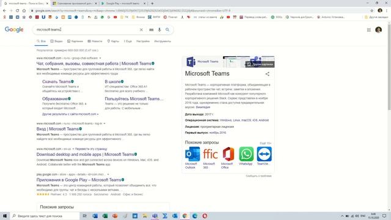Expand the first result's URL dropdown arrow
Viewport: 391px width, 220px height.
tap(100, 58)
